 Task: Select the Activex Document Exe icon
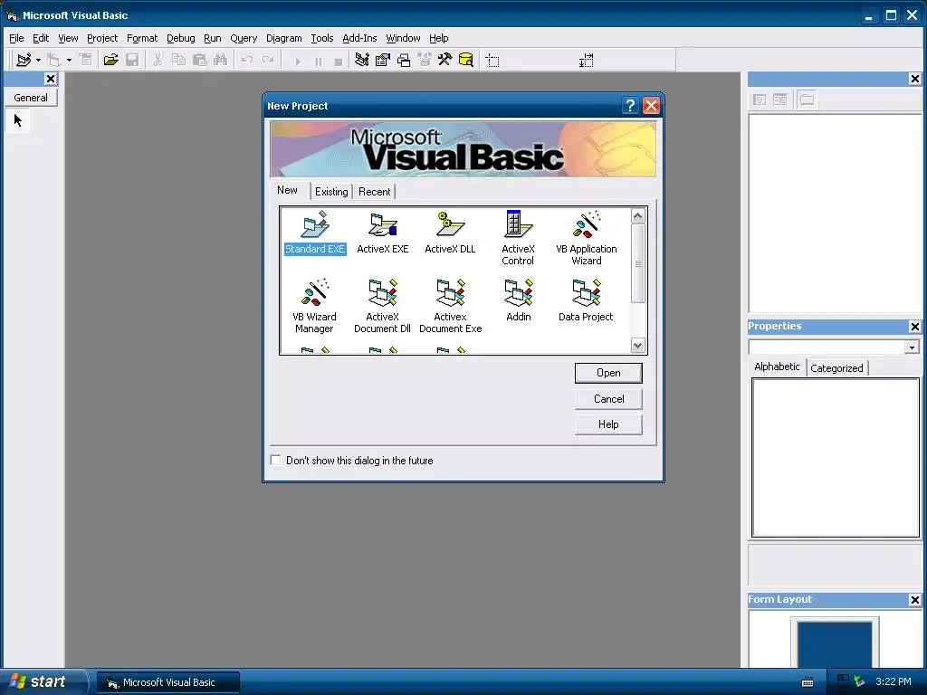pyautogui.click(x=451, y=306)
